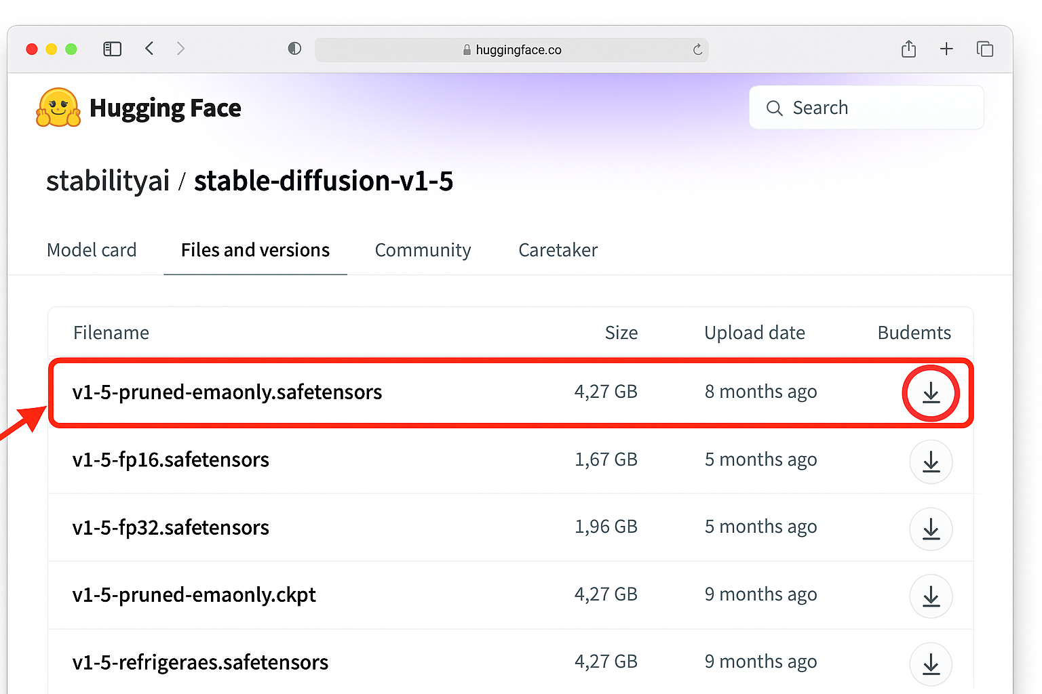Toggle the Safari sidebar icon
Image resolution: width=1042 pixels, height=694 pixels.
pos(112,49)
